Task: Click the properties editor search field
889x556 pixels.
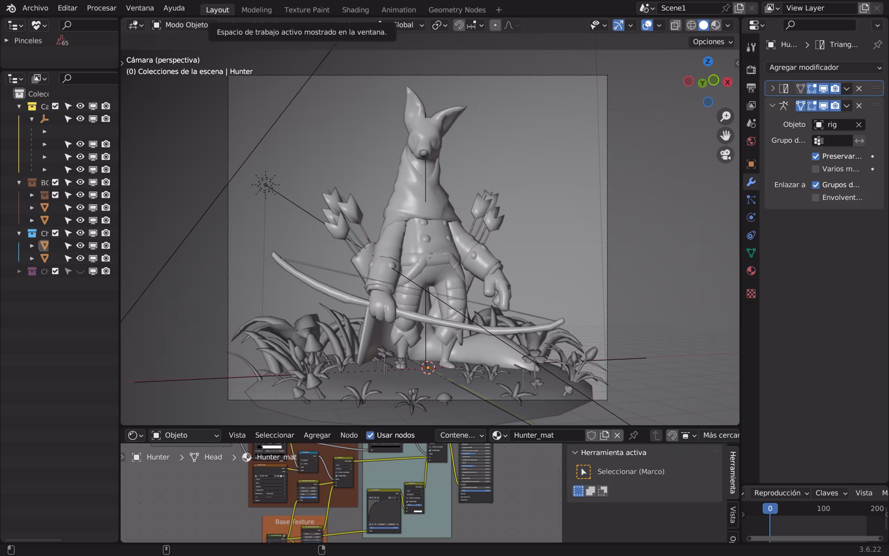Action: point(819,25)
